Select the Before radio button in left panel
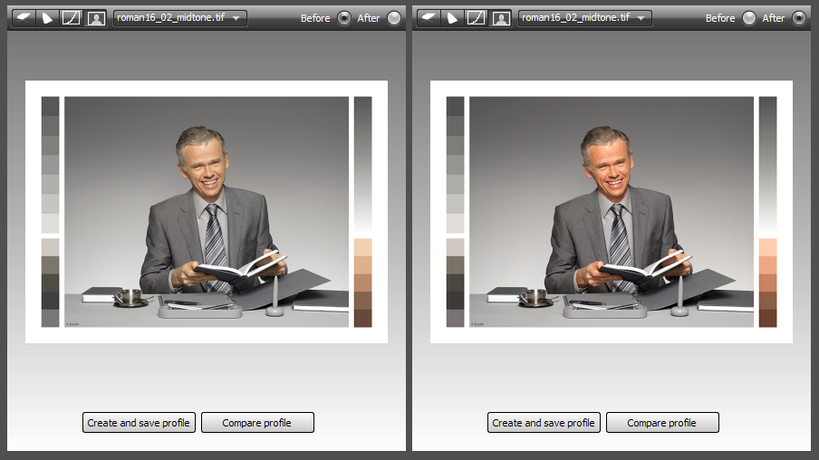819x460 pixels. click(x=343, y=18)
